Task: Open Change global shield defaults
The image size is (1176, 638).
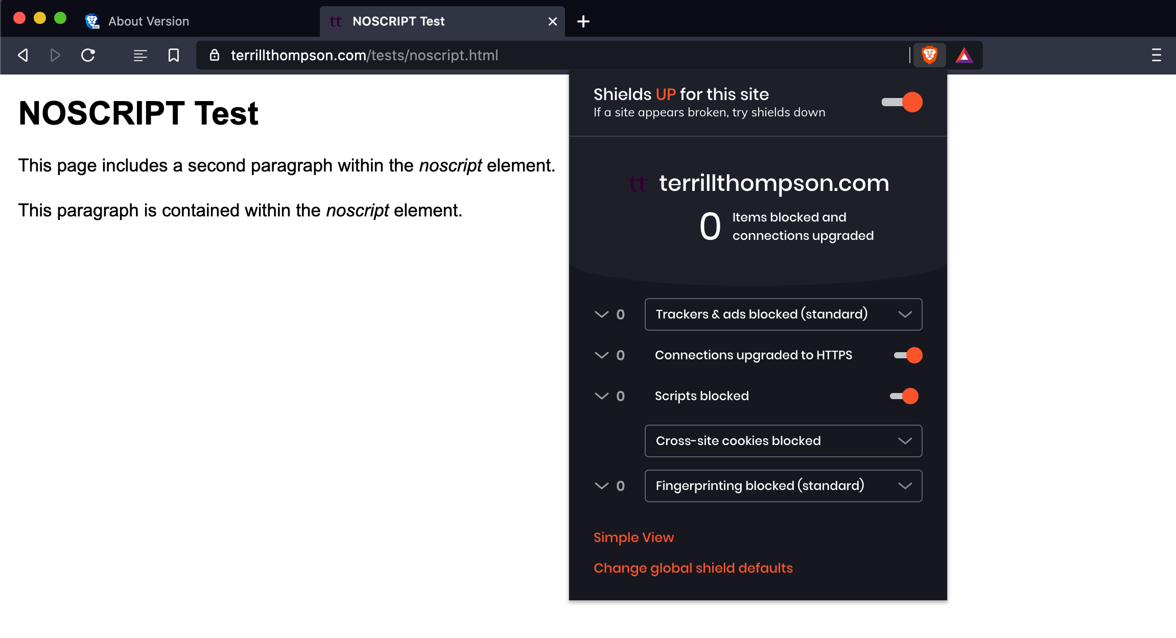Action: [693, 568]
